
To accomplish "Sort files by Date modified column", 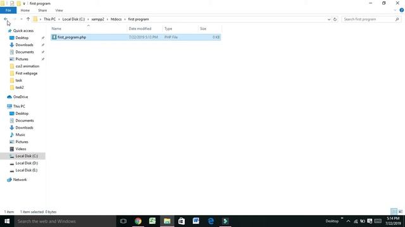I will tap(140, 28).
